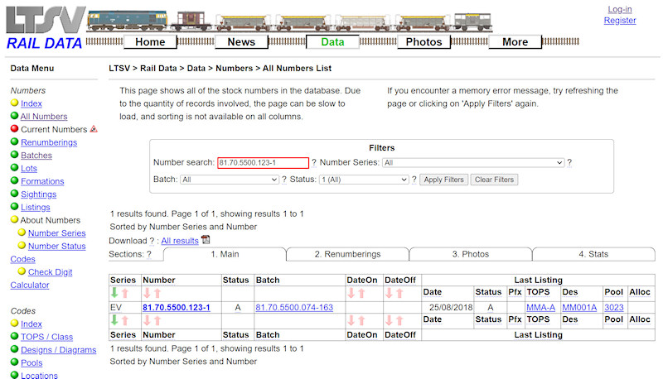Open the MMA-A TOPS code link
This screenshot has height=379, width=663.
(x=540, y=308)
